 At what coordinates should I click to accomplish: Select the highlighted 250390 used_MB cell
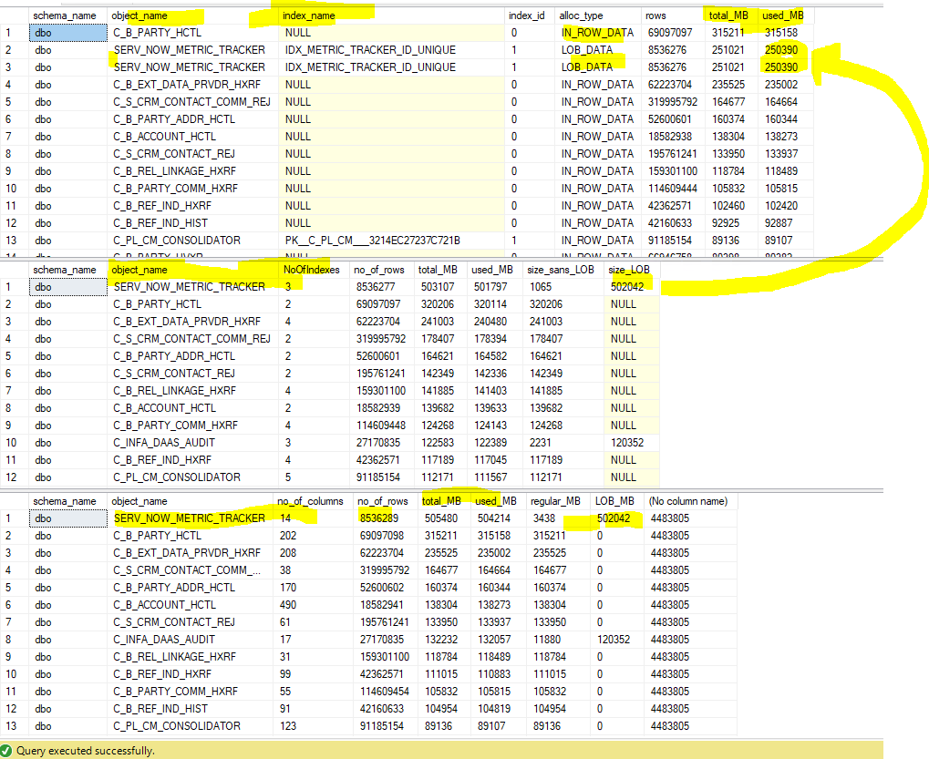point(781,49)
